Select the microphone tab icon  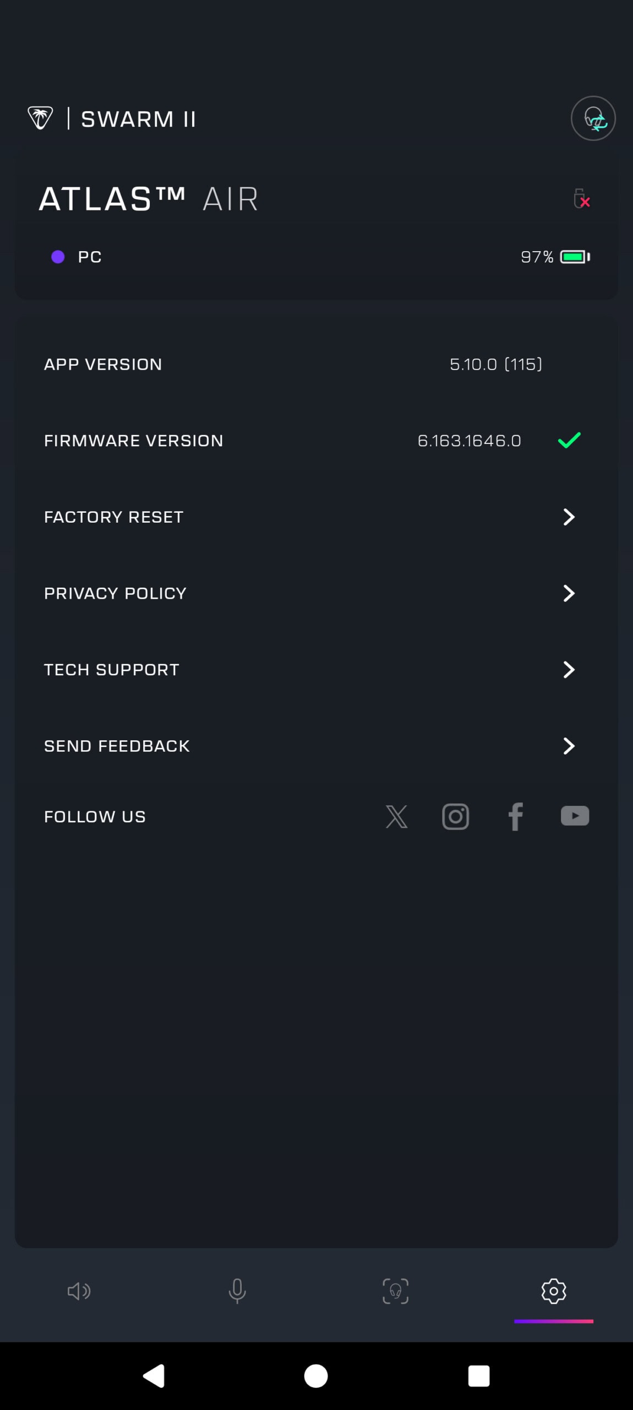pyautogui.click(x=237, y=1292)
